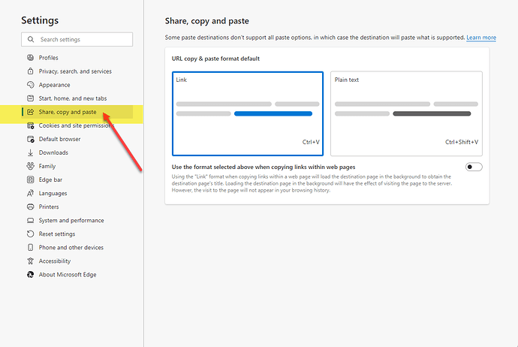Click the Ctrl+Shift+V shortcut label
The width and height of the screenshot is (518, 347).
pyautogui.click(x=462, y=142)
